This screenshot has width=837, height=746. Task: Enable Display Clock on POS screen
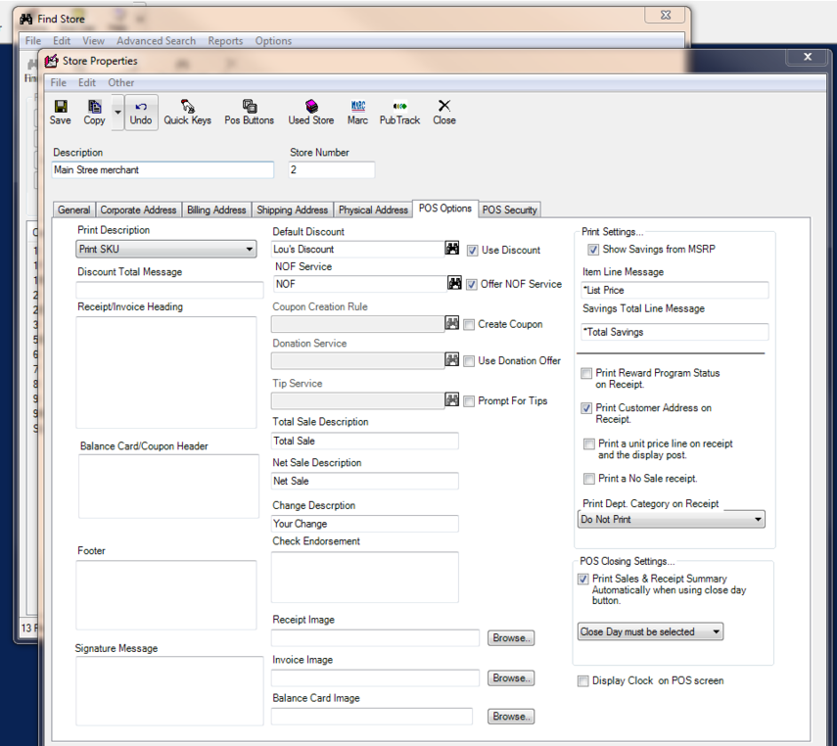pos(582,680)
